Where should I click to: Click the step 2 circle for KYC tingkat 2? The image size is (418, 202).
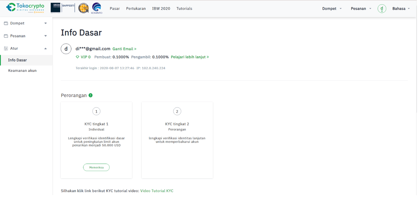[x=177, y=111]
